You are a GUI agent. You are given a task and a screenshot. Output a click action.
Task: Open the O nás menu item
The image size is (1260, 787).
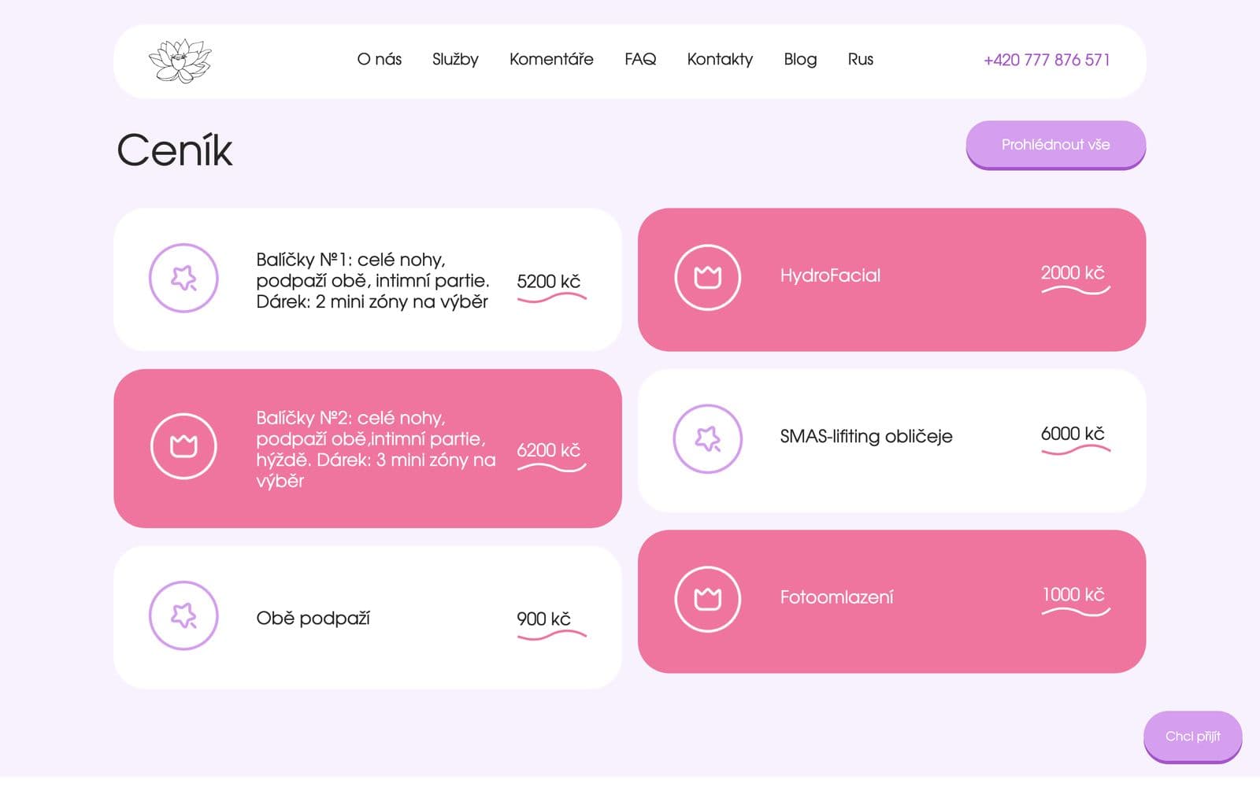(x=380, y=59)
